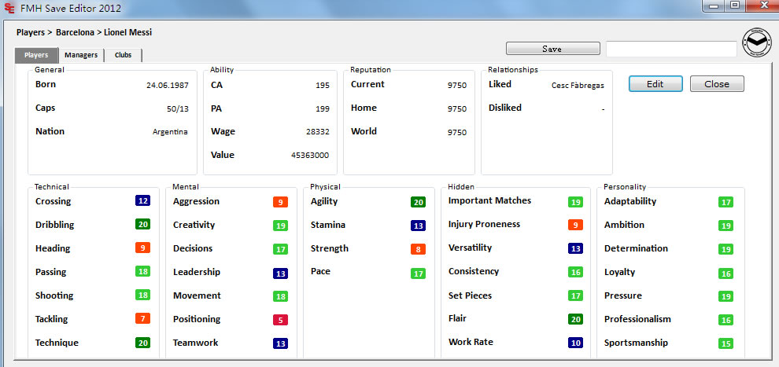779x367 pixels.
Task: Click the Sportsmanship rating badge 15
Action: coord(725,343)
